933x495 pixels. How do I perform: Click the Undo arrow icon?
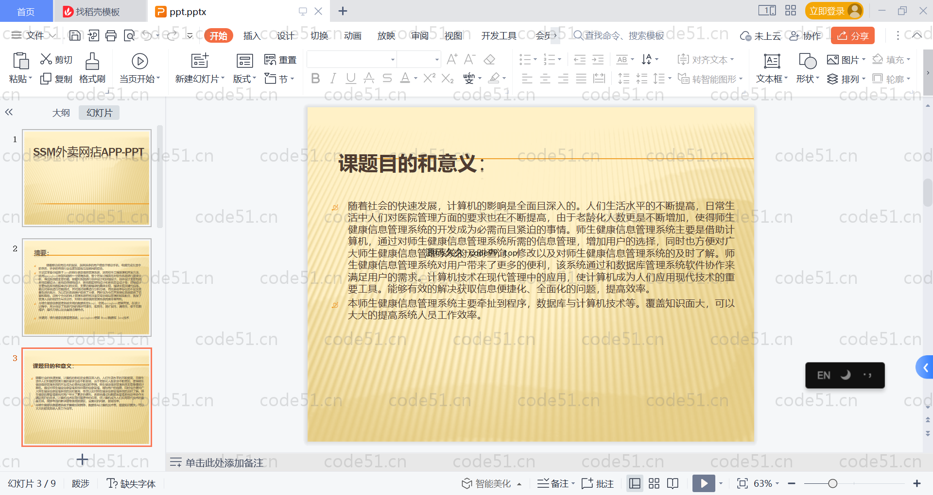pyautogui.click(x=147, y=35)
